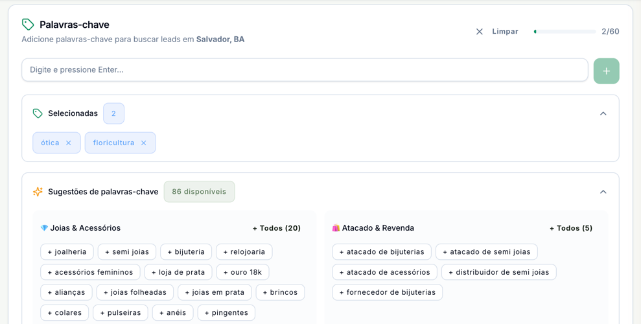Add all 20 Joias & Acessórios keywords
Screen dimensions: 641x324
(x=277, y=228)
